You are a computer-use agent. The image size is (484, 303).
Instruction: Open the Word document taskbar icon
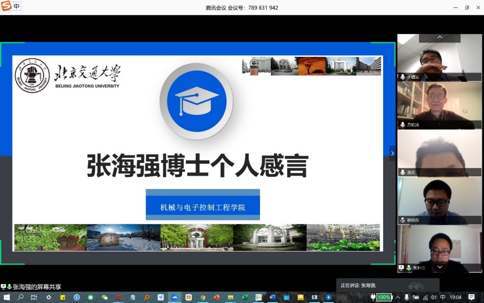272,297
